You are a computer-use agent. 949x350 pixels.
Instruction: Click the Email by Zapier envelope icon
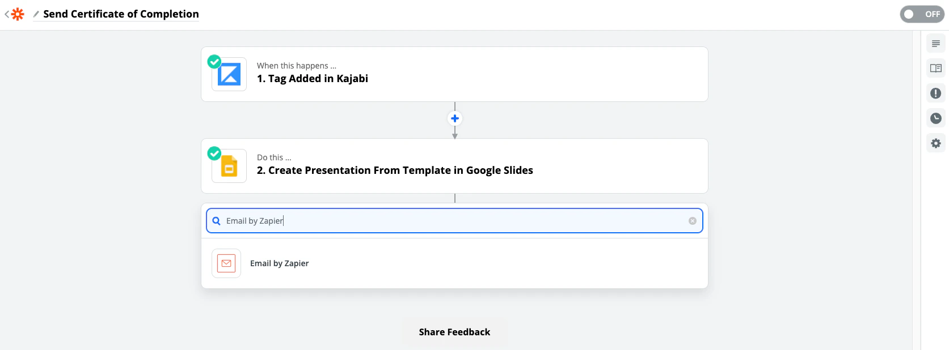coord(226,263)
